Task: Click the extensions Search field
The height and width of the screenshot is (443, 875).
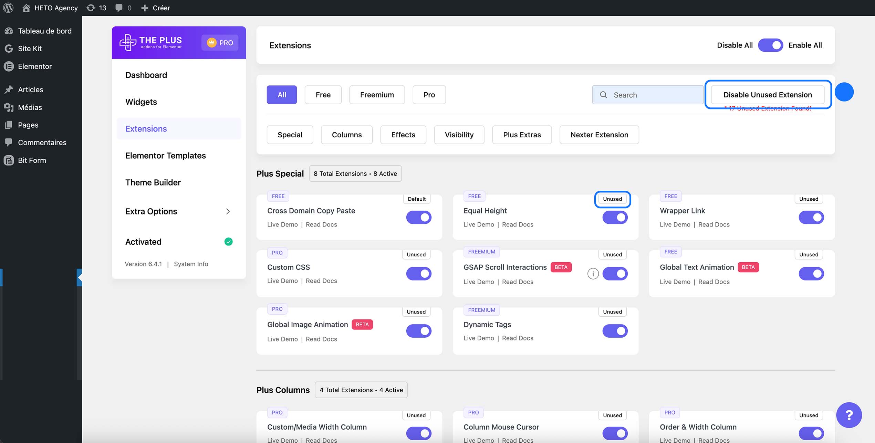Action: [x=647, y=95]
